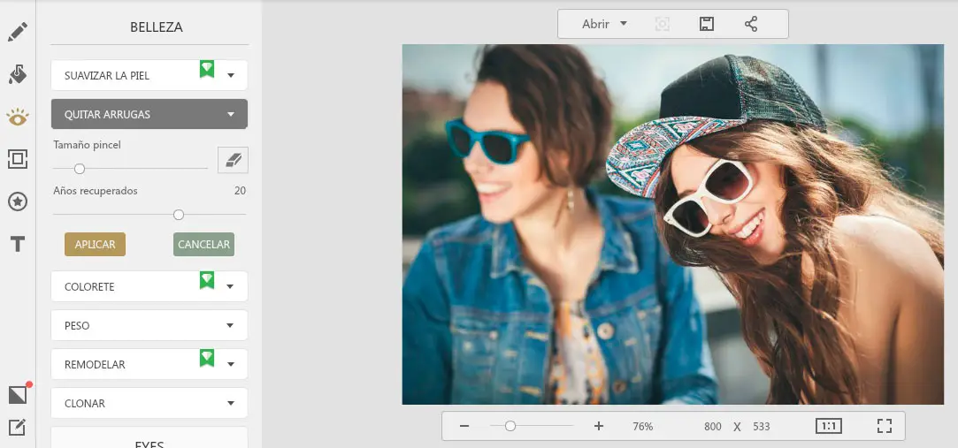Open the star stickers tool
The height and width of the screenshot is (448, 958).
(18, 201)
